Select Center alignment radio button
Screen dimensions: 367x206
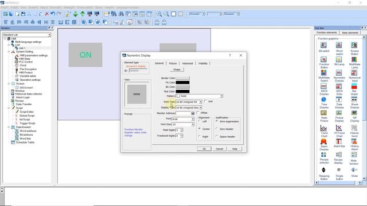point(200,129)
